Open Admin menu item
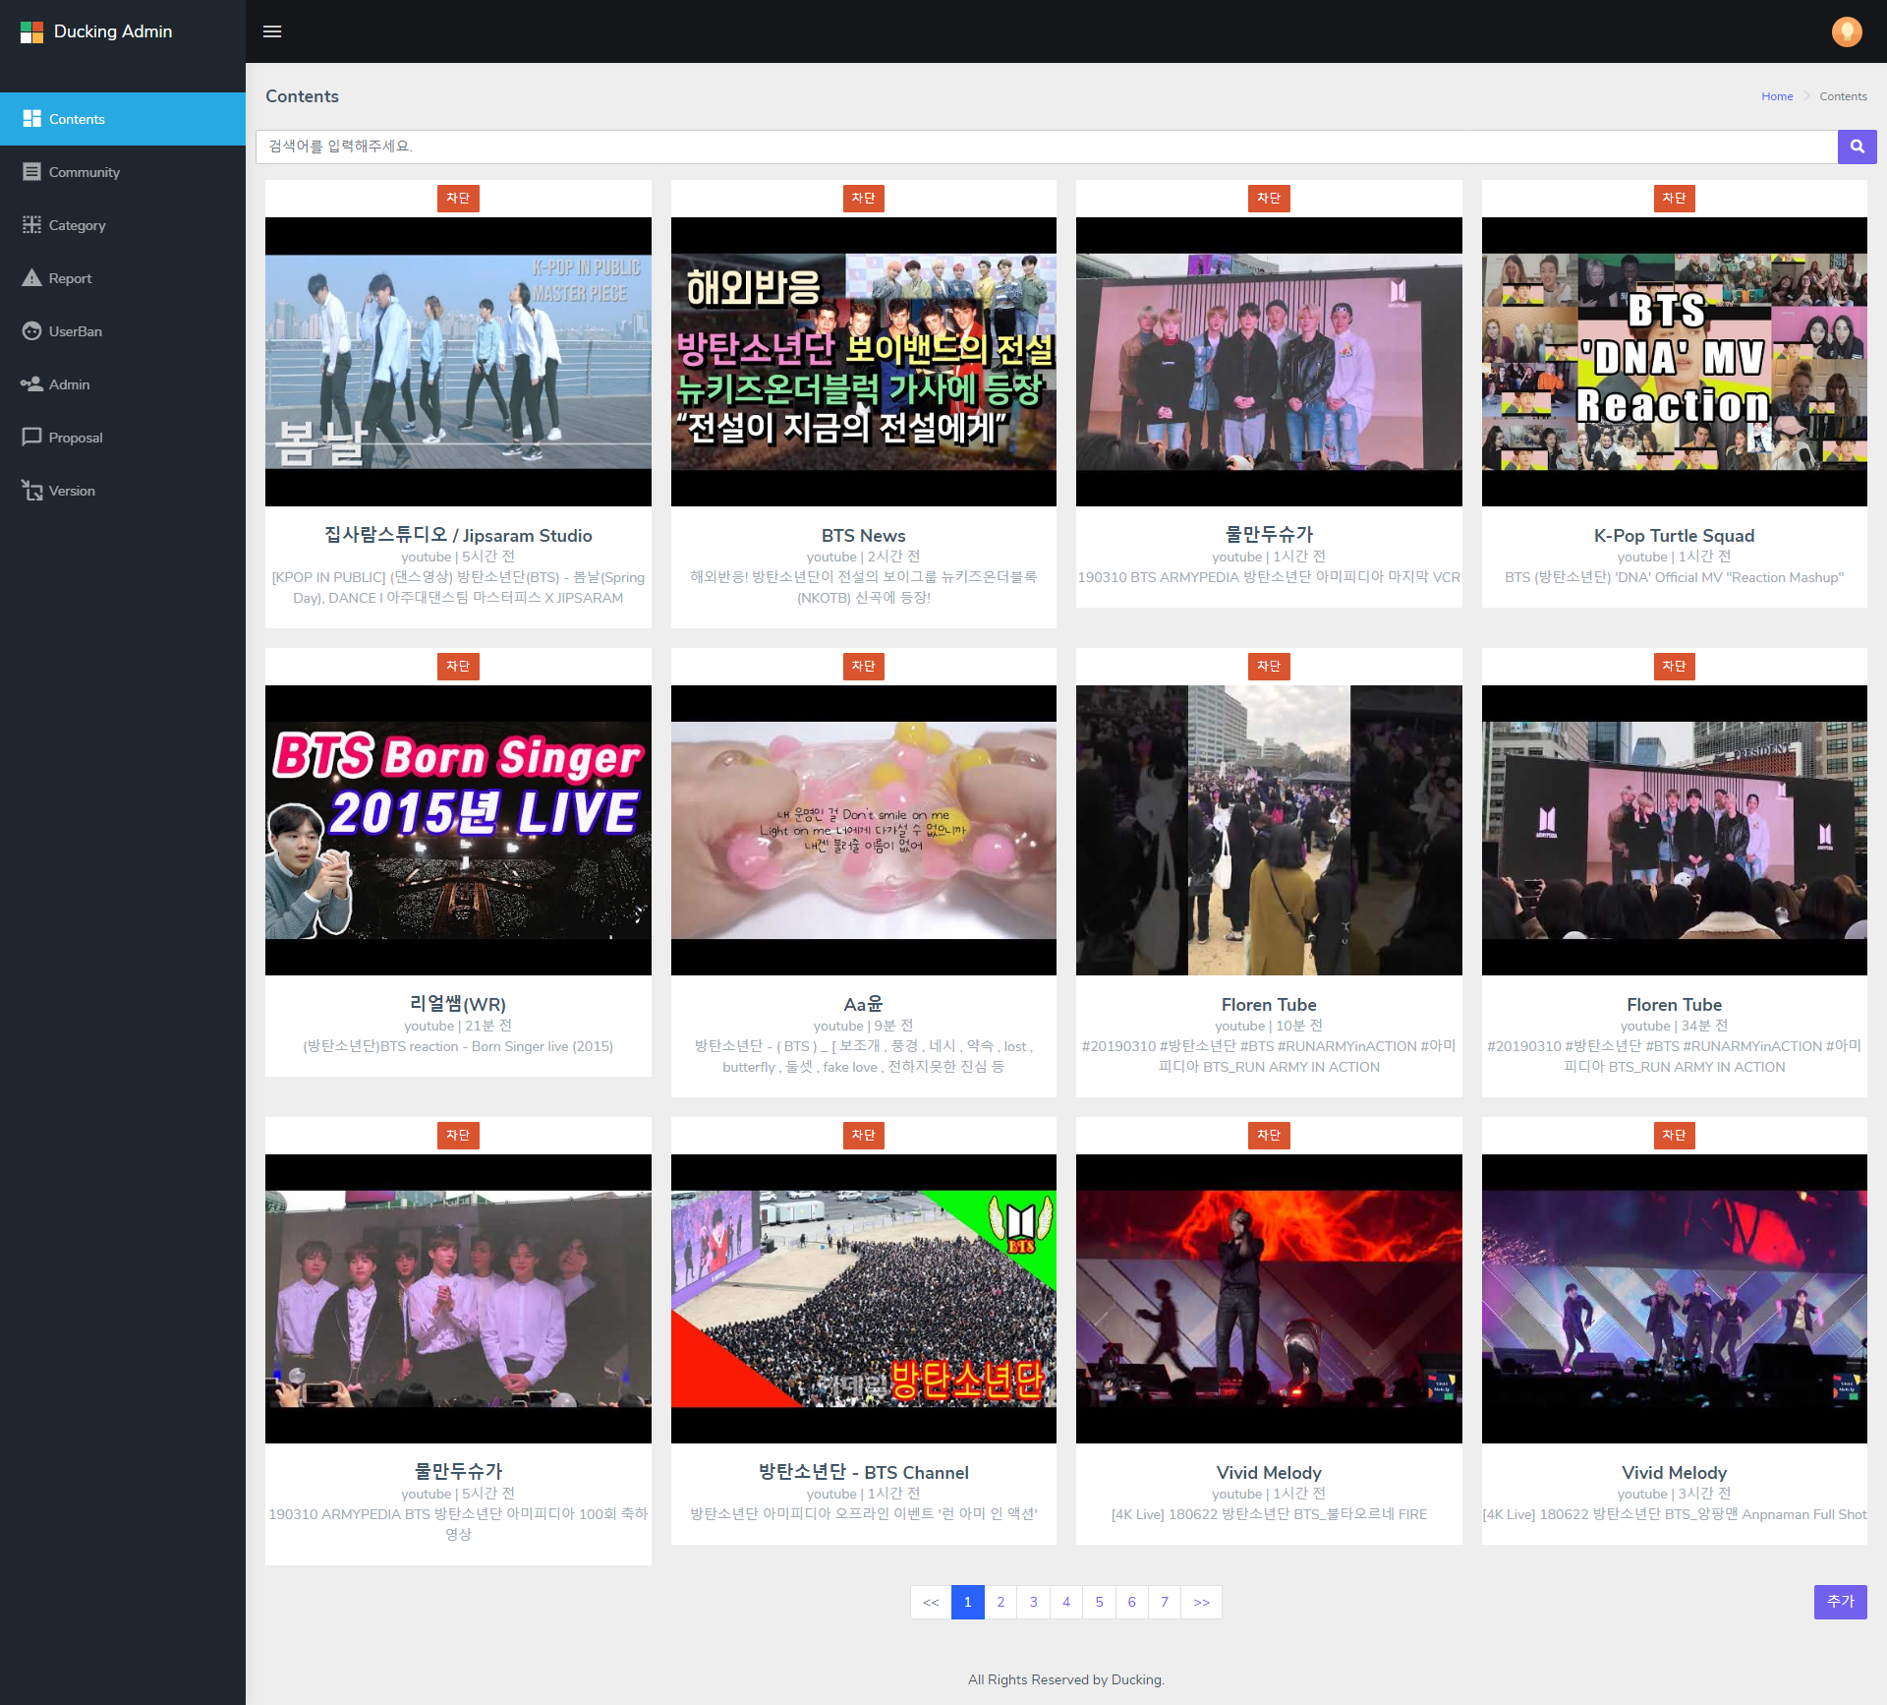The image size is (1887, 1705). (123, 384)
